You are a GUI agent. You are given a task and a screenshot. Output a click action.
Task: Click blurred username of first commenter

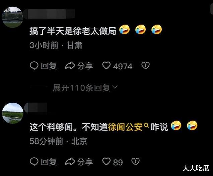coord(50,14)
